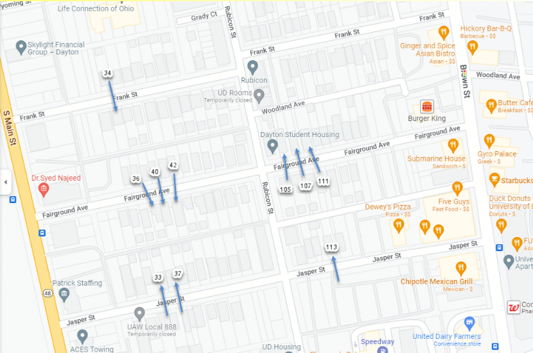Click the Submarine House label
Screen dimensions: 533x353
pos(436,159)
